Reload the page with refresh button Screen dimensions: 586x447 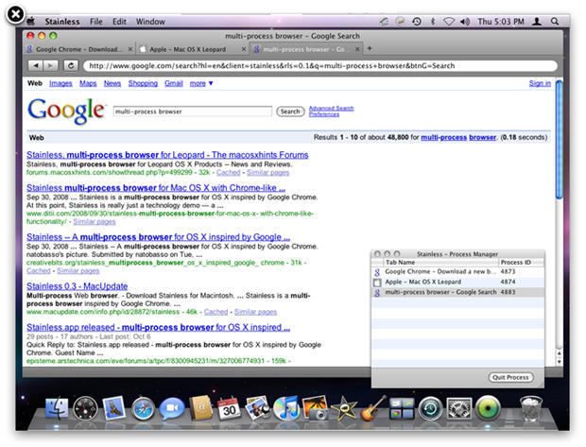tap(71, 66)
